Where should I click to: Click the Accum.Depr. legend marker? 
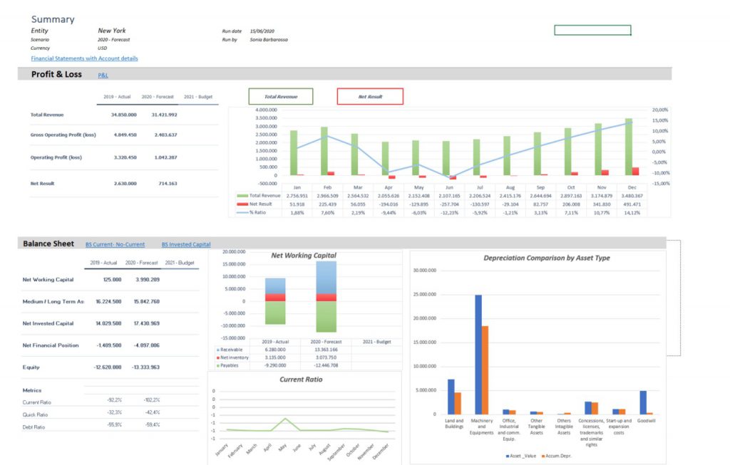(x=543, y=456)
